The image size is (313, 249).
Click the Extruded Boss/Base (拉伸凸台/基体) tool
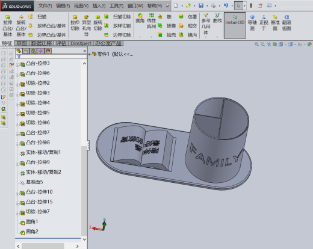(x=8, y=26)
